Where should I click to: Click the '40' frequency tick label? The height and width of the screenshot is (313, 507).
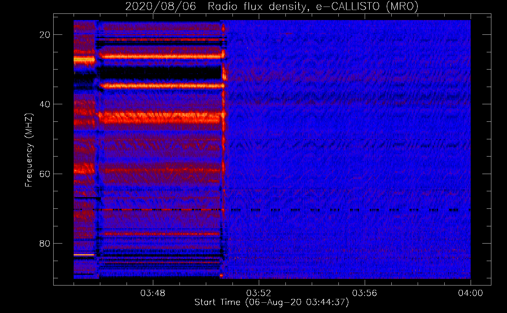pos(45,104)
